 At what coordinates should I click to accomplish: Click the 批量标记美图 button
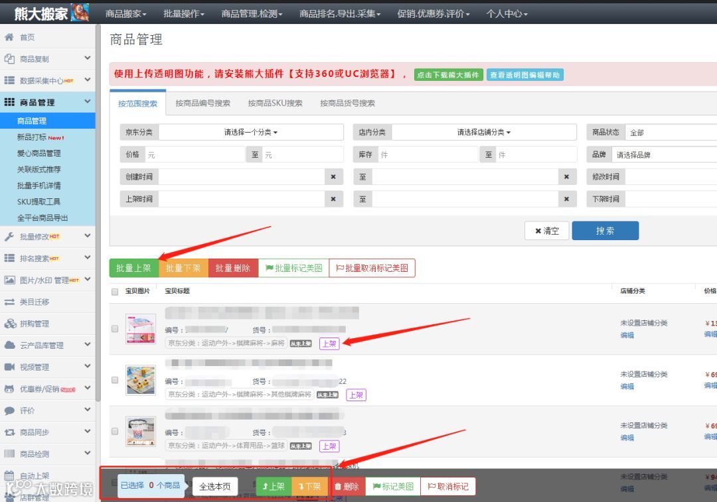coord(293,268)
